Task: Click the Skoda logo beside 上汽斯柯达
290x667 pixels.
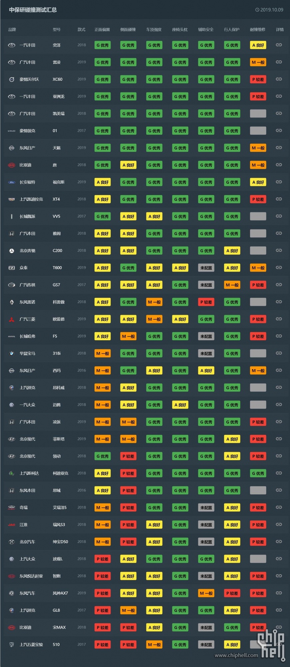Action: click(12, 473)
